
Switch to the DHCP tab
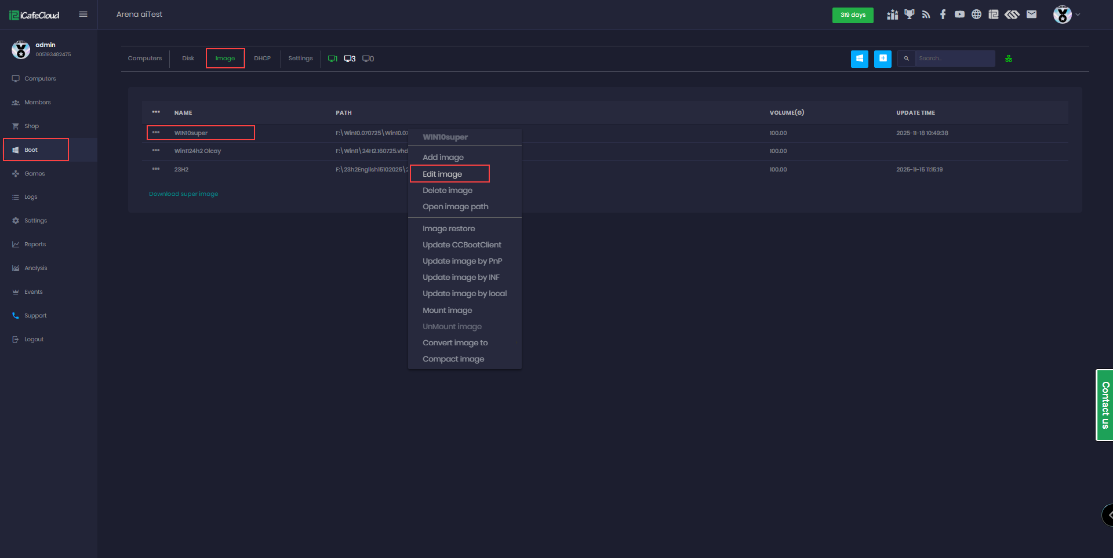coord(263,58)
